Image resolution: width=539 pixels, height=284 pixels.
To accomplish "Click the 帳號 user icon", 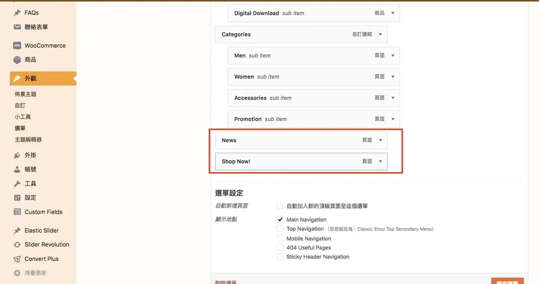I will pos(17,169).
